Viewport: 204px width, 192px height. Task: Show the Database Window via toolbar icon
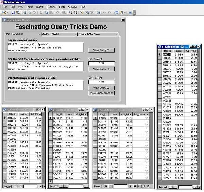pos(116,13)
